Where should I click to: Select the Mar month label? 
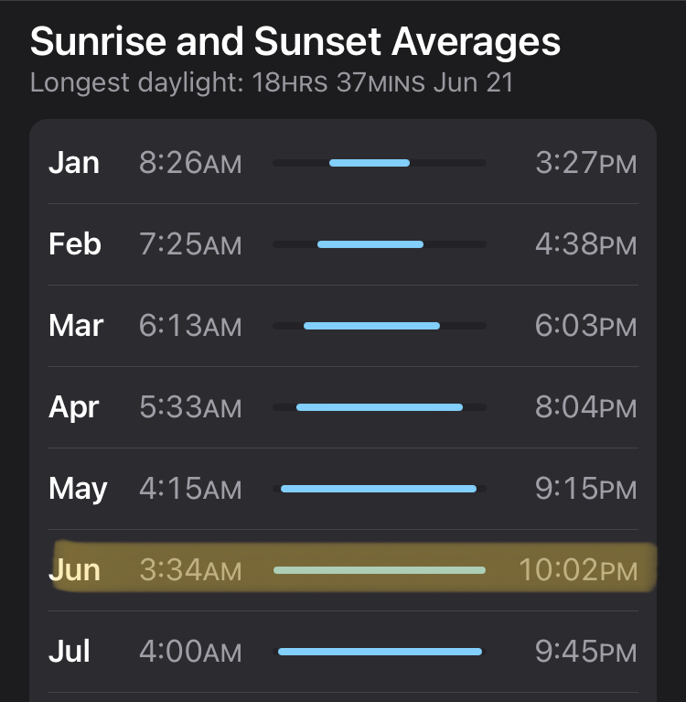click(x=76, y=326)
